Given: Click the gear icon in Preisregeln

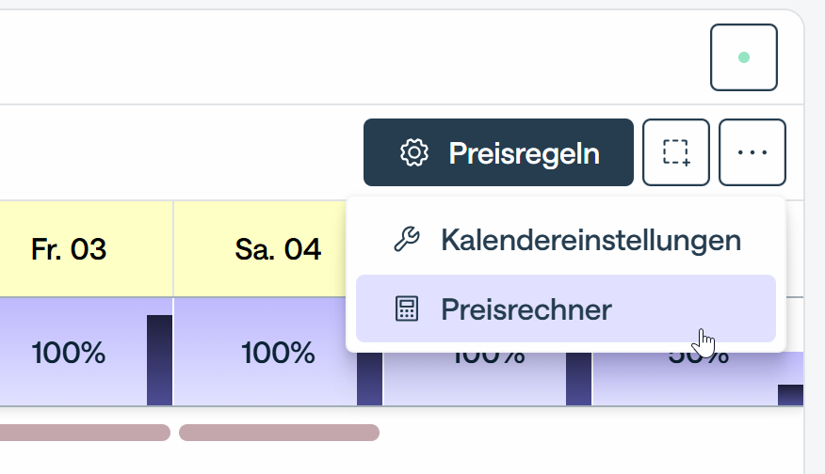Looking at the screenshot, I should pyautogui.click(x=414, y=152).
